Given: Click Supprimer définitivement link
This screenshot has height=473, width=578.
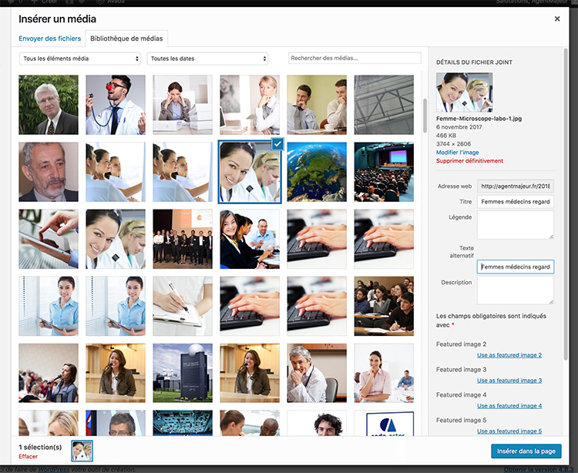Looking at the screenshot, I should point(469,160).
